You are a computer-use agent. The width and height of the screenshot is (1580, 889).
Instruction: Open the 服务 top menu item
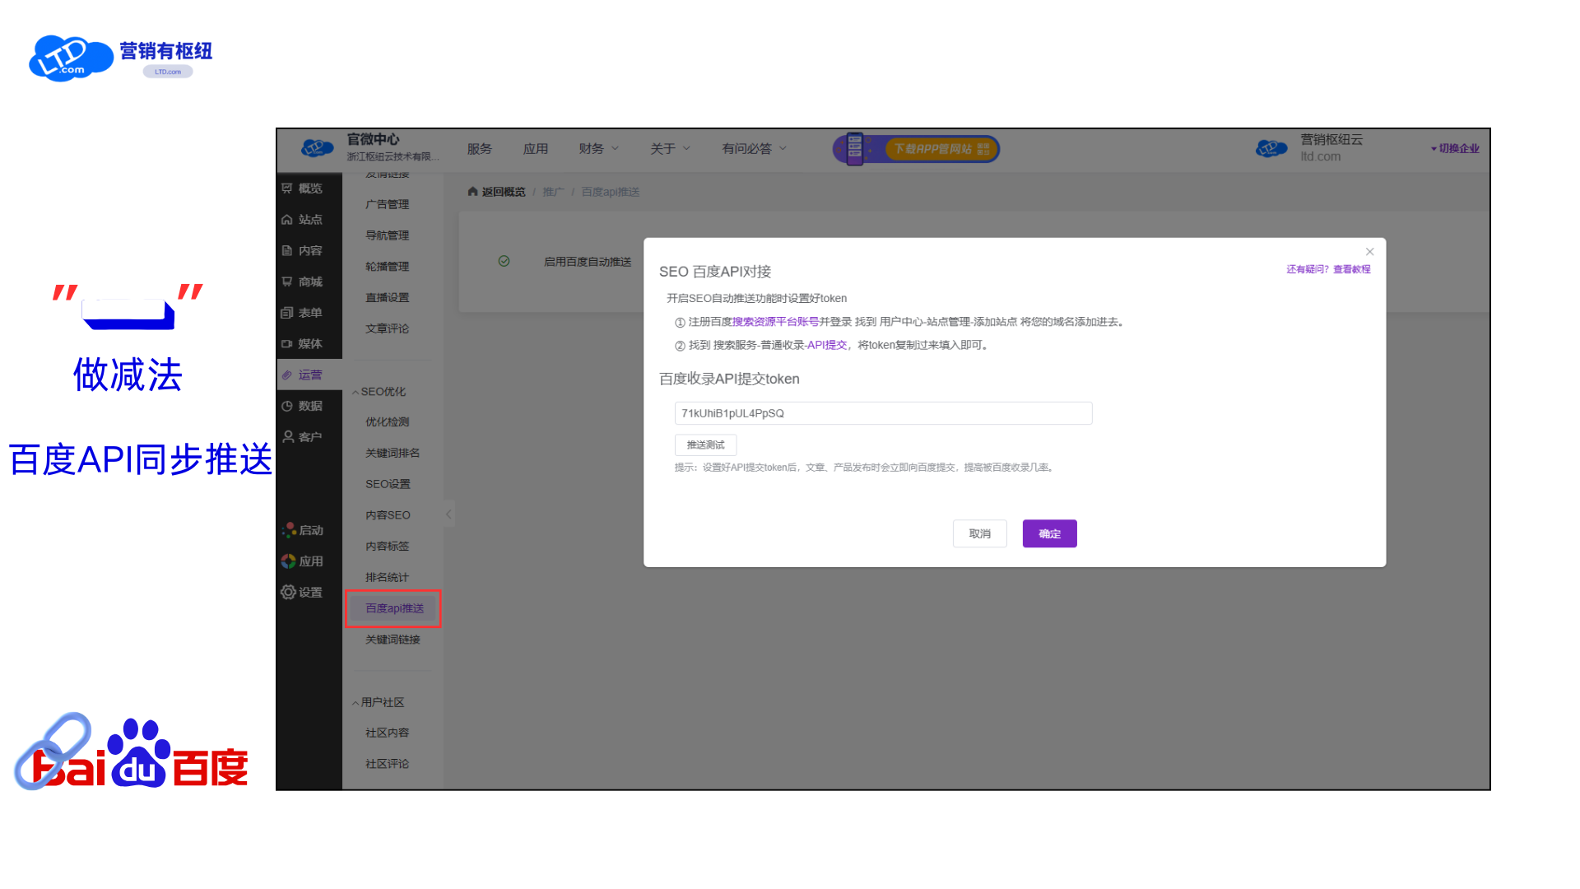[x=479, y=149]
